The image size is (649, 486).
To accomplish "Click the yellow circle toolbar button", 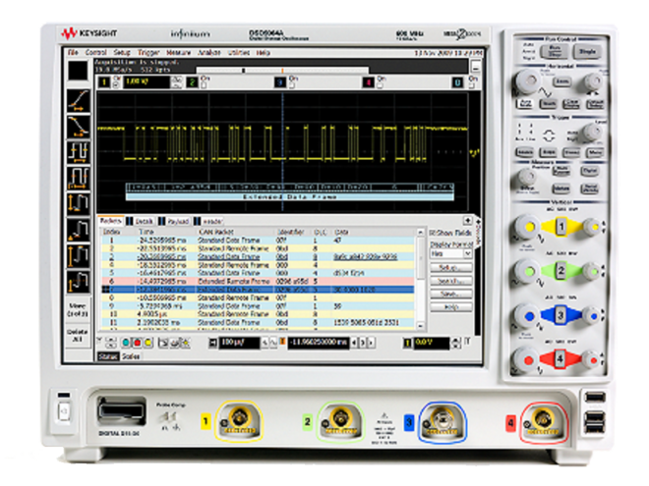I will pos(148,343).
